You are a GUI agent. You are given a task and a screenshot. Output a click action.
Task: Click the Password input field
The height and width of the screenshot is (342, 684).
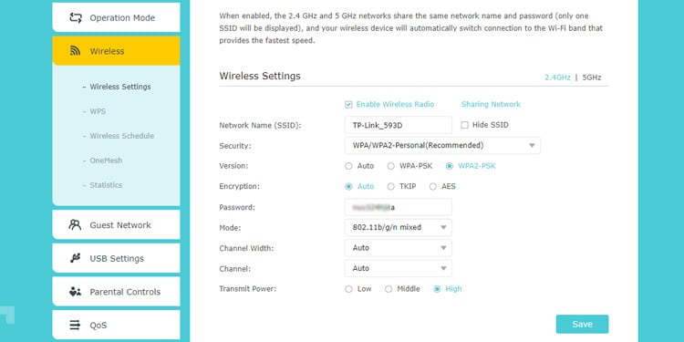399,207
